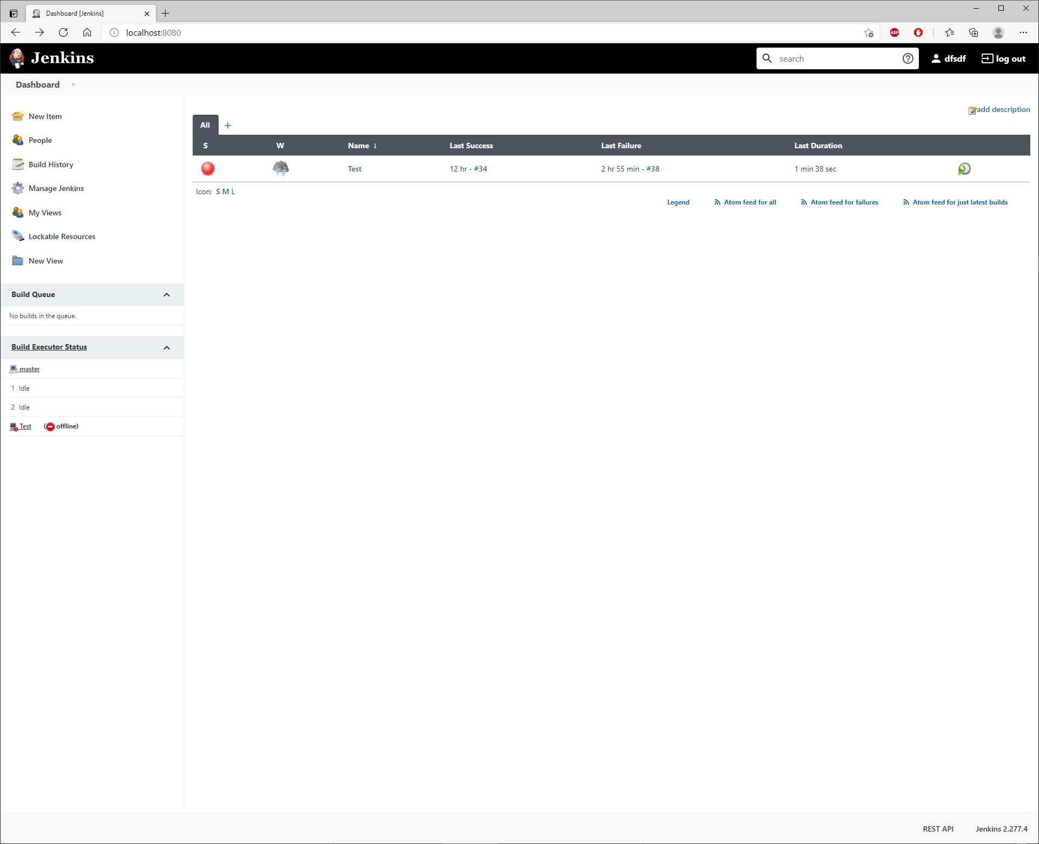
Task: Collapse the Build Executor Status panel
Action: coord(167,348)
